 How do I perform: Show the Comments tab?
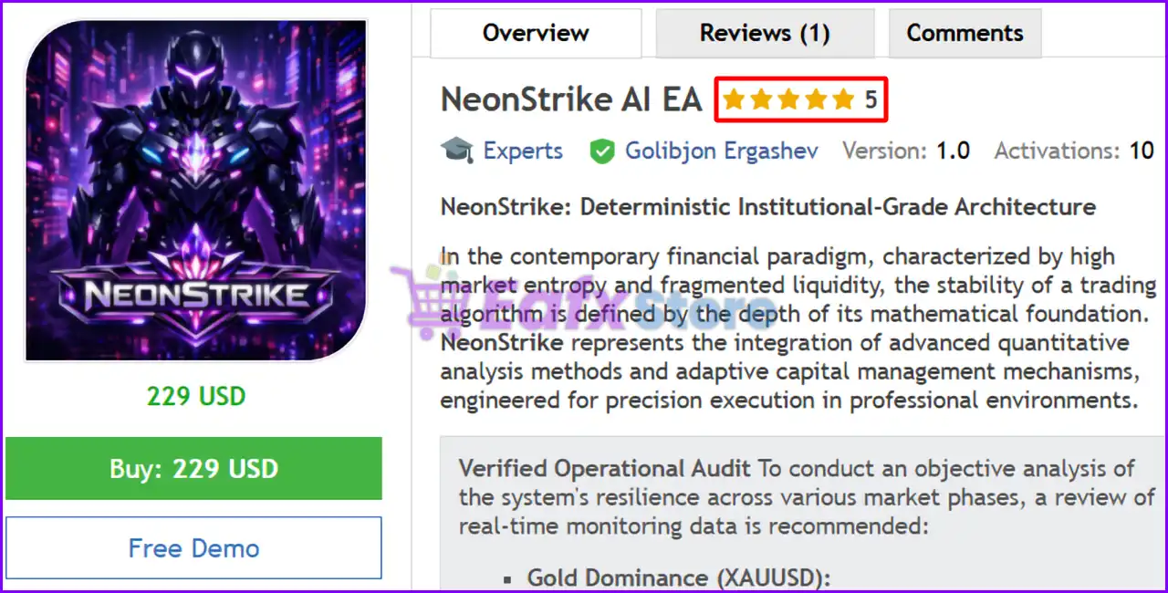pos(965,34)
